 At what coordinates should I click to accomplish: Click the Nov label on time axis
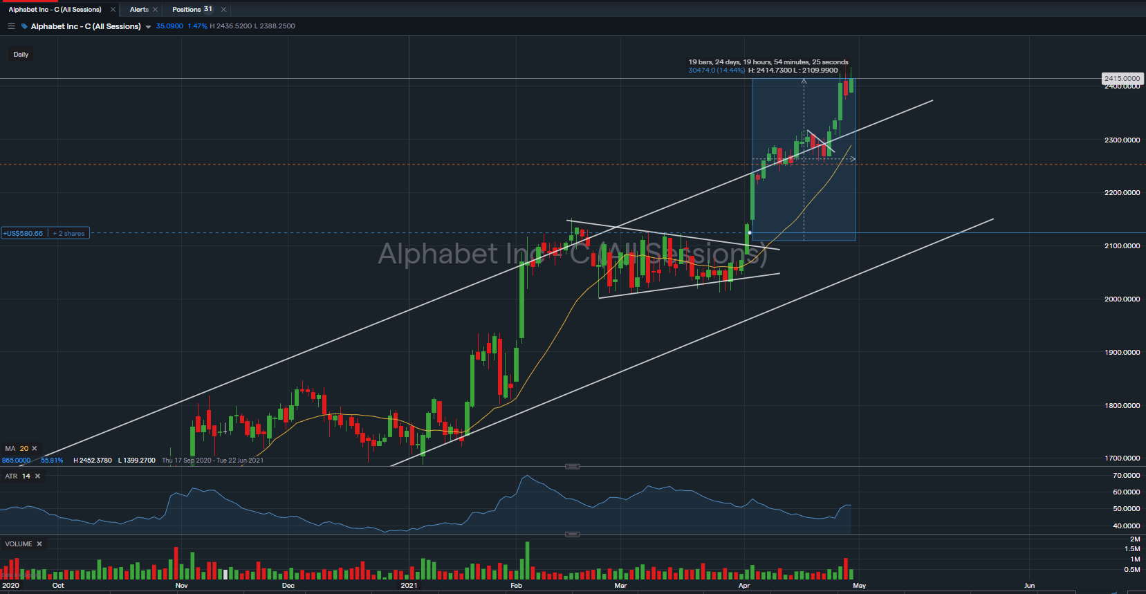[x=181, y=586]
